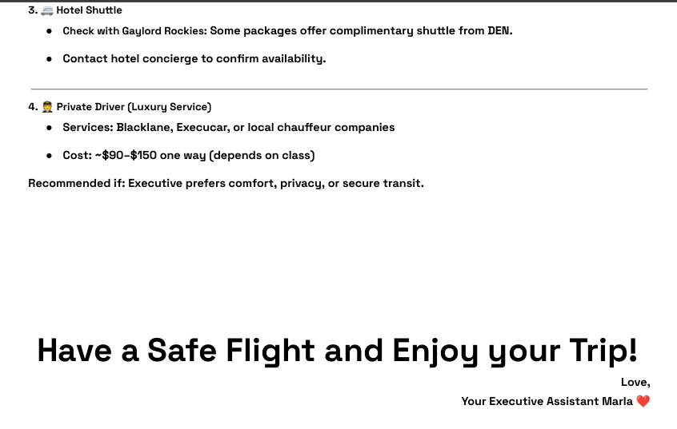Click the bullet before "Contact hotel concierge"
The width and height of the screenshot is (677, 429).
tap(49, 59)
